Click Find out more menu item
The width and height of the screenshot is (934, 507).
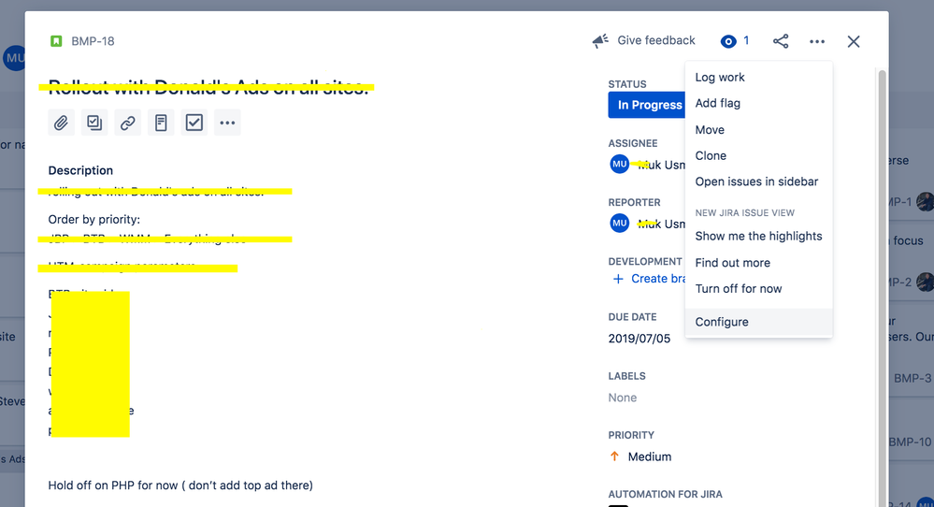pyautogui.click(x=758, y=263)
